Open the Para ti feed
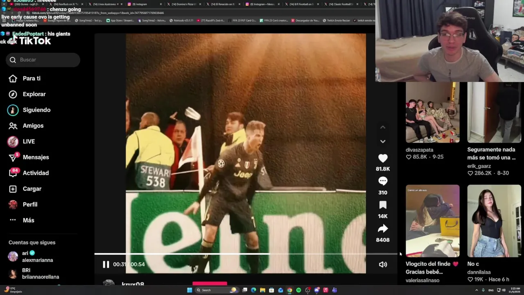This screenshot has width=524, height=295. tap(25, 78)
